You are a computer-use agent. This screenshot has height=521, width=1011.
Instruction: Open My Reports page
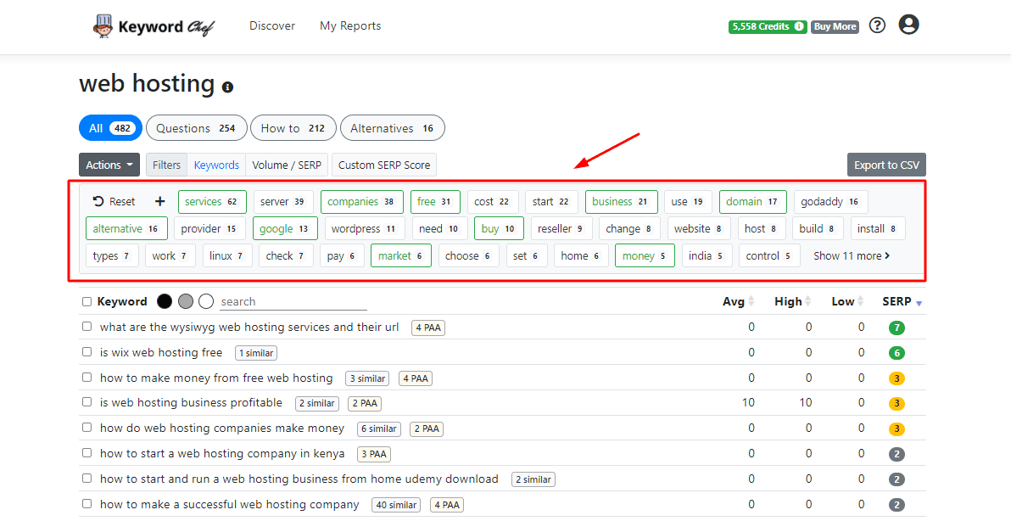coord(350,26)
